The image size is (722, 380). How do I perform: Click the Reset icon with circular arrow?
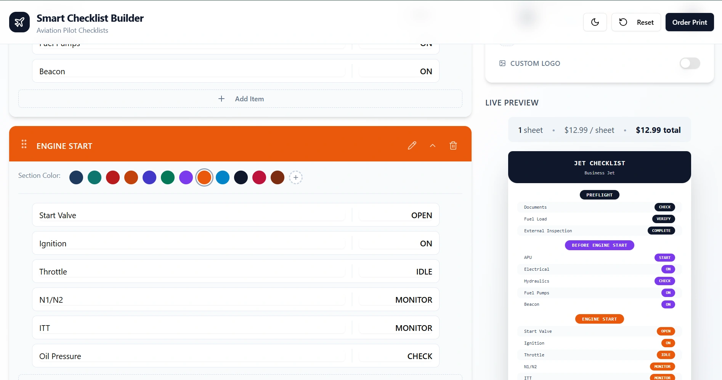coord(623,22)
